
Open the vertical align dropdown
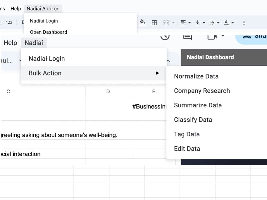pos(200,23)
